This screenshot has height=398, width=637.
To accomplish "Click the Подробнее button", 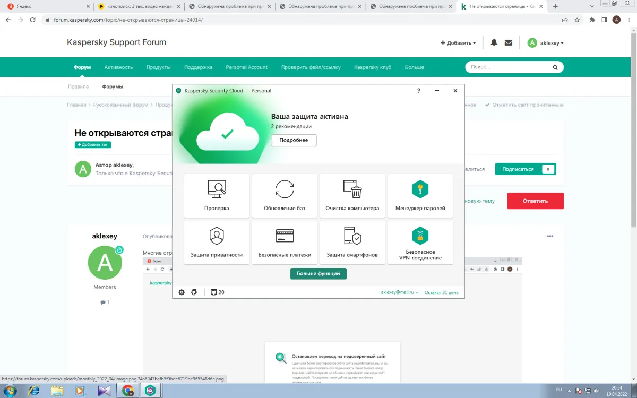I will 294,140.
